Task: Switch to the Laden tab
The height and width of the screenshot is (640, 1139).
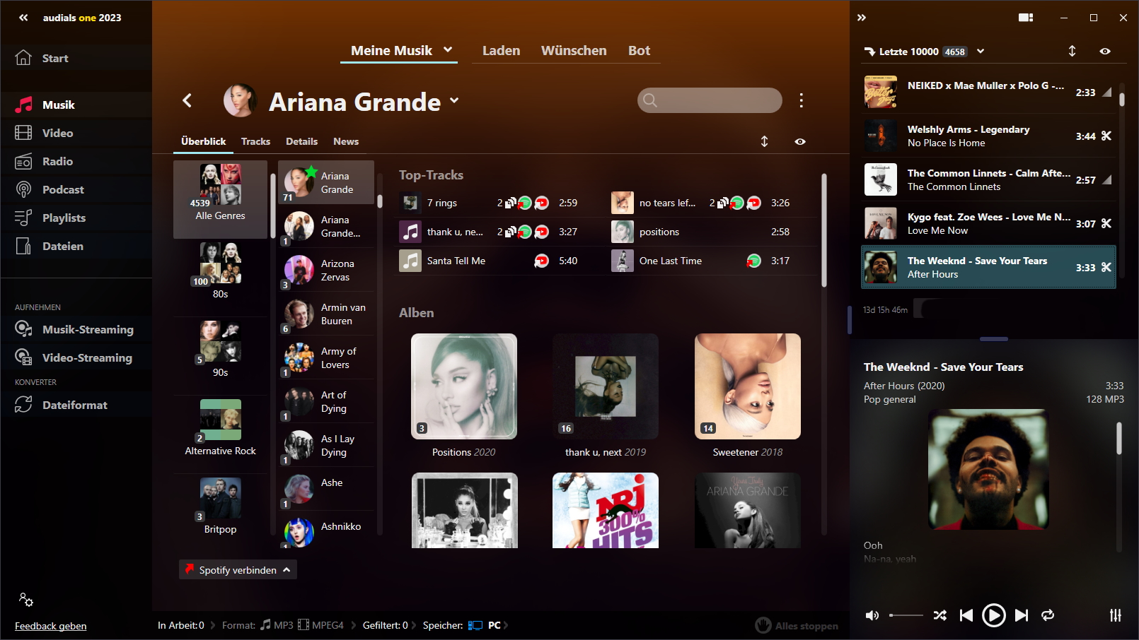Action: [501, 50]
